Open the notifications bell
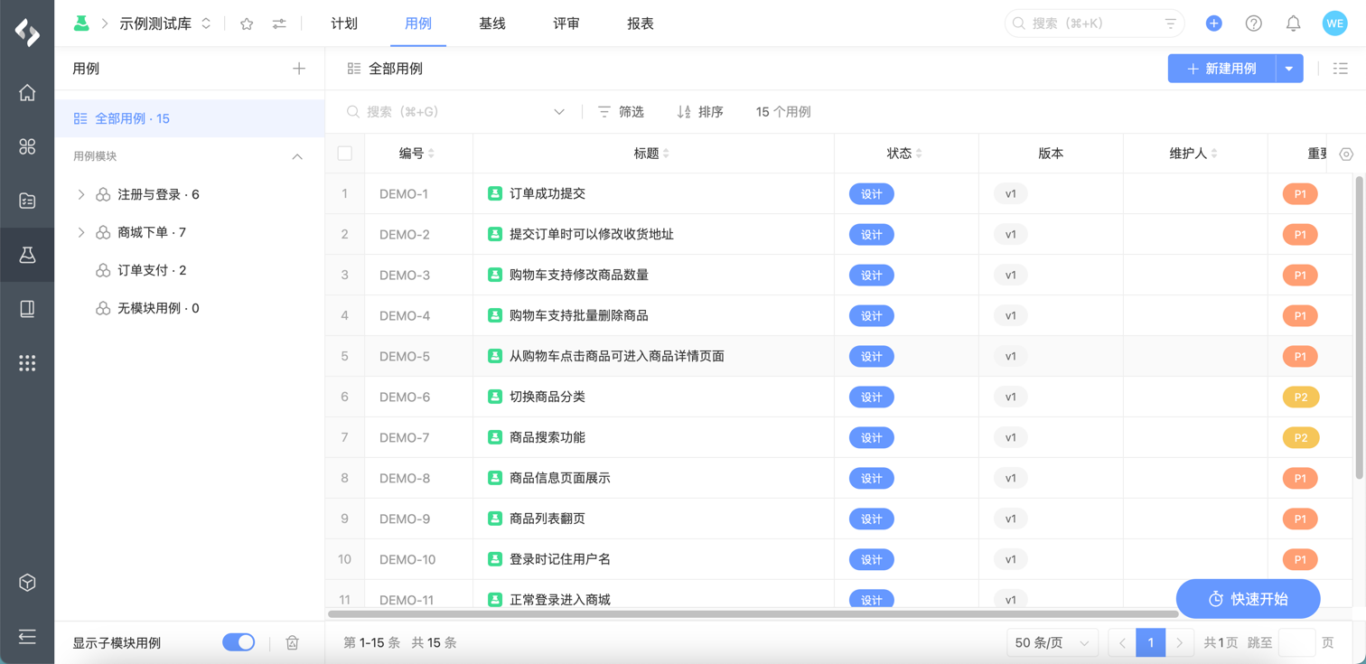Viewport: 1366px width, 664px height. pos(1293,23)
